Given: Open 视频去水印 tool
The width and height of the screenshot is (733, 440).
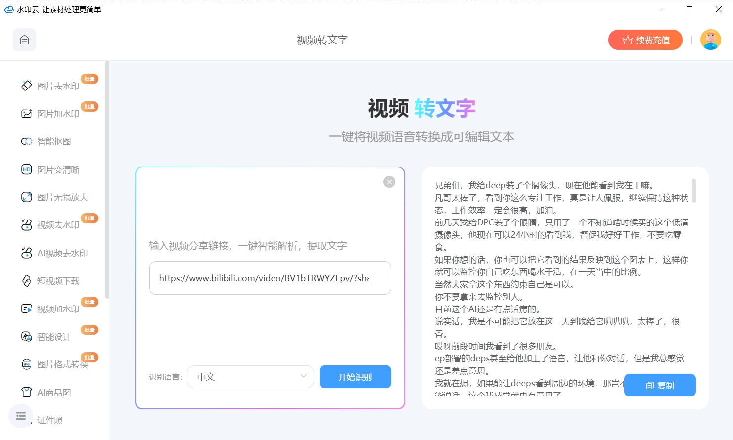Looking at the screenshot, I should pos(57,225).
